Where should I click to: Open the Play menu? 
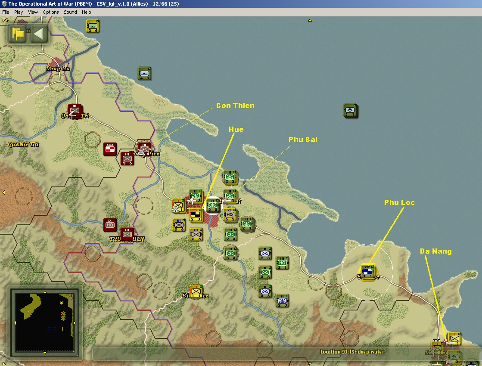click(x=19, y=12)
